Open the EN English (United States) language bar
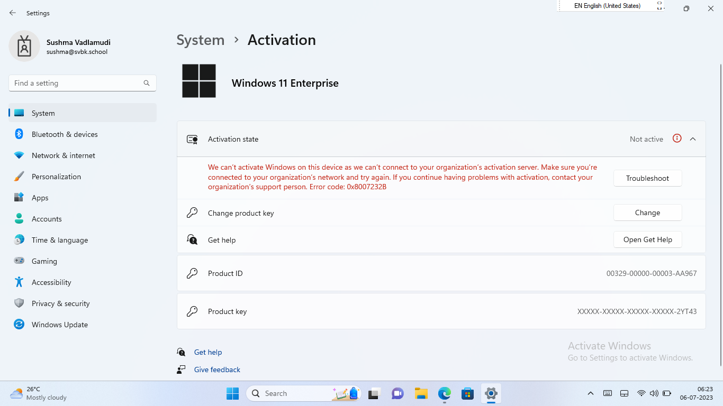The height and width of the screenshot is (406, 723). (607, 6)
